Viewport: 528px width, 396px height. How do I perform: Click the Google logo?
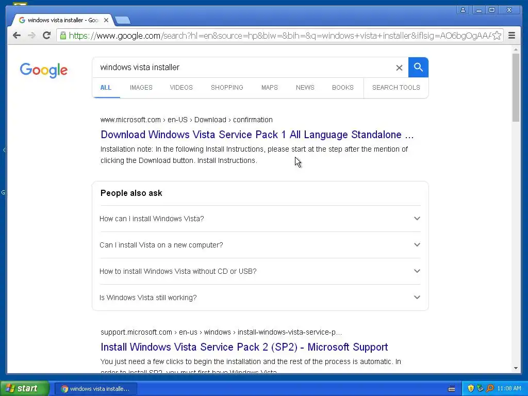(44, 70)
